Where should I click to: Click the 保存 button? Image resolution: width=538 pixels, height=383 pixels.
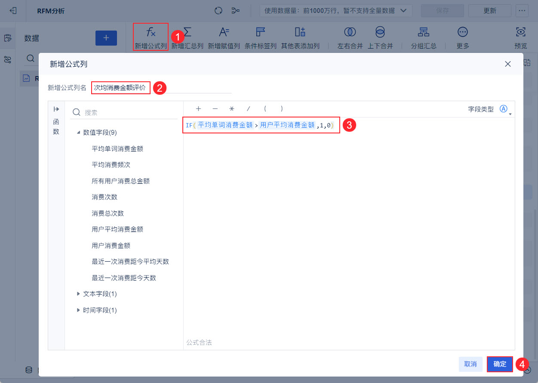pyautogui.click(x=443, y=11)
